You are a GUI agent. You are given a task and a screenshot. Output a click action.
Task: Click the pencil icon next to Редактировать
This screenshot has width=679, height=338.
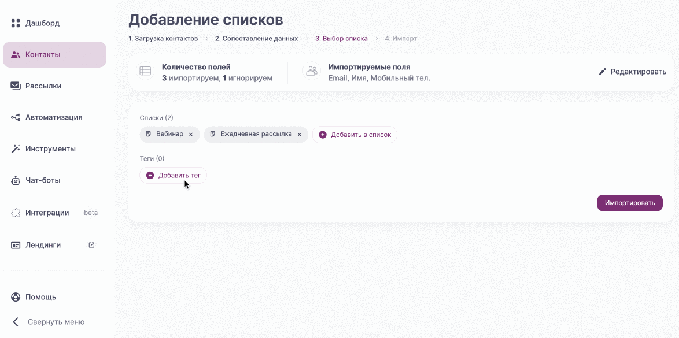tap(602, 72)
